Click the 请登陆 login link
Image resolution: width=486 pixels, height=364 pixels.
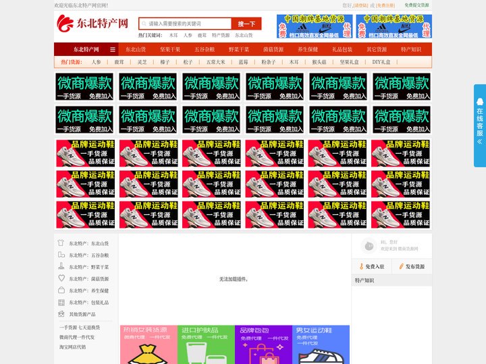(x=360, y=5)
